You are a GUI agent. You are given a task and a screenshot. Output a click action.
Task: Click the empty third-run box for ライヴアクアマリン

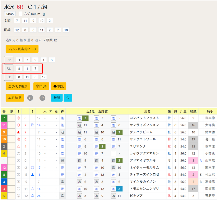113,153
